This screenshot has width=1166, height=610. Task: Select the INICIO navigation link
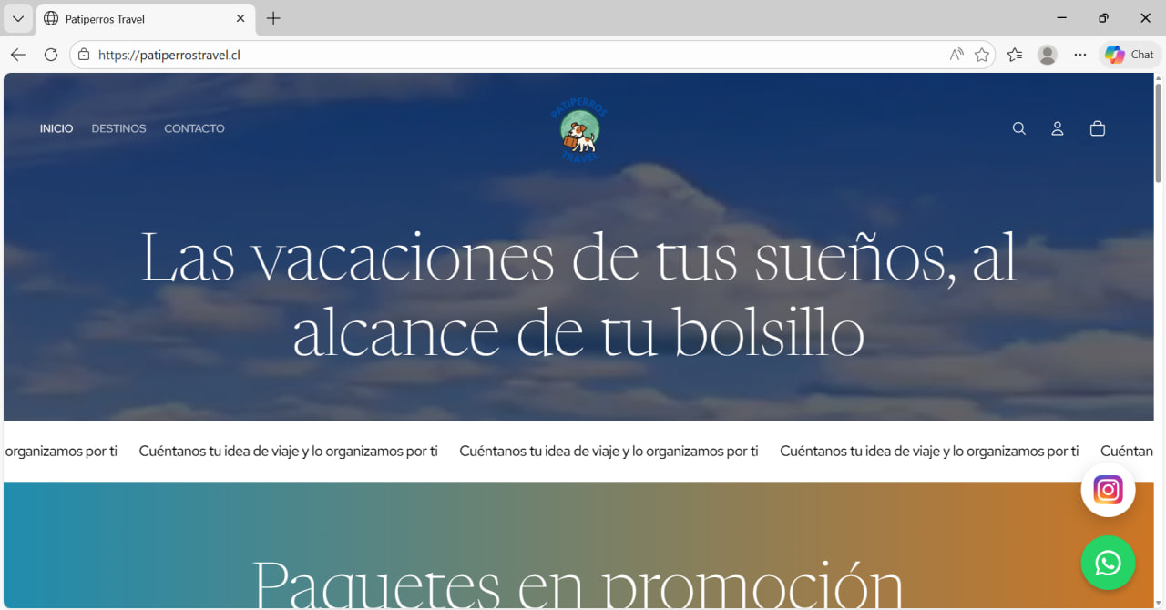point(56,128)
